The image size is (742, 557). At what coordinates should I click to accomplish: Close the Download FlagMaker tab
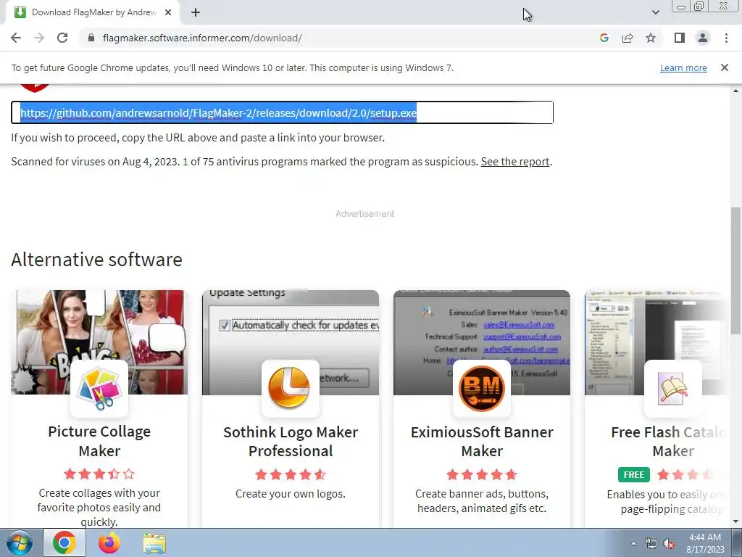(167, 12)
